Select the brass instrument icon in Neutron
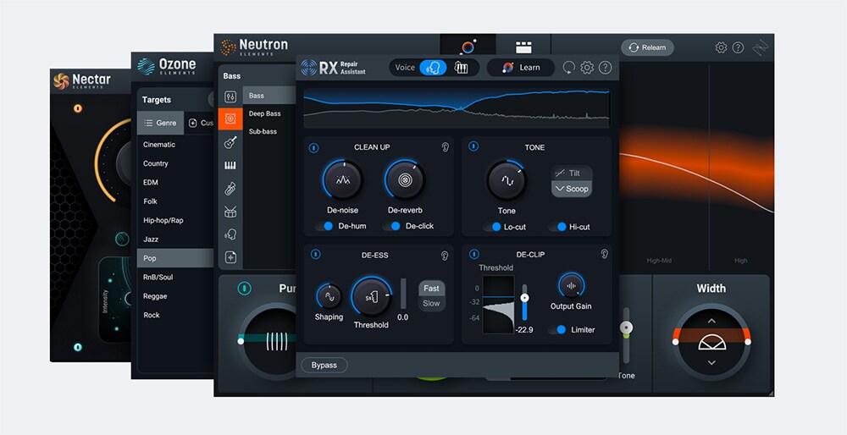Screen dimensions: 847x435 tap(230, 189)
